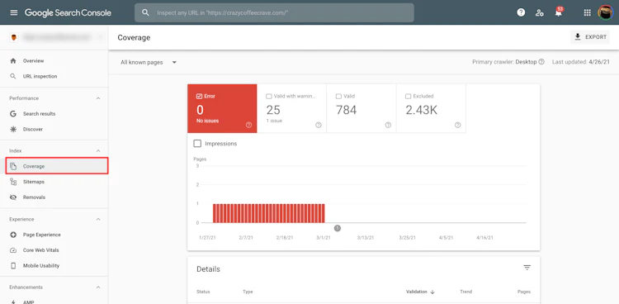Open help icon on Valid with warnings card
The height and width of the screenshot is (304, 619).
coord(319,125)
